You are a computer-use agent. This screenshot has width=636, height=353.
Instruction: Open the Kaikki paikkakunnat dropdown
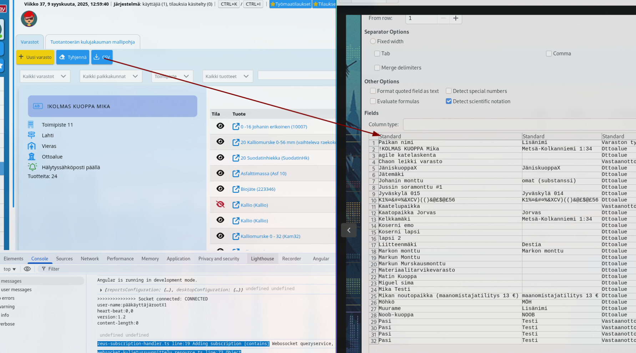[110, 76]
